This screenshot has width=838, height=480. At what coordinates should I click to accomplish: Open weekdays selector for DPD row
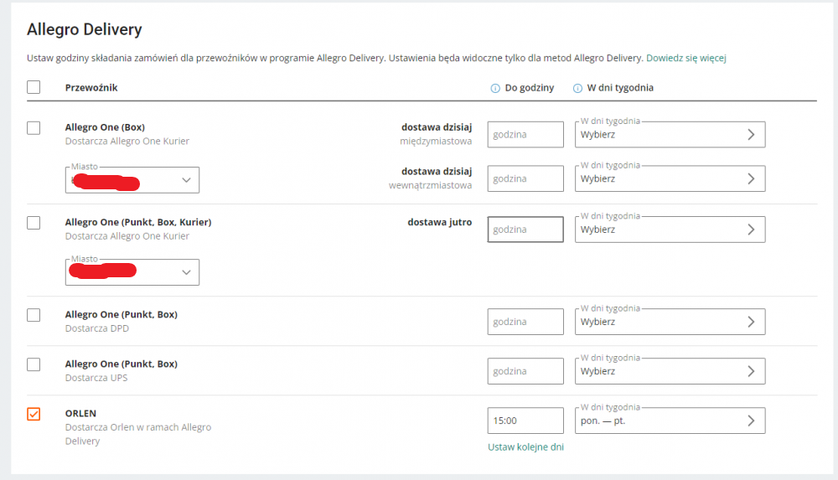670,322
